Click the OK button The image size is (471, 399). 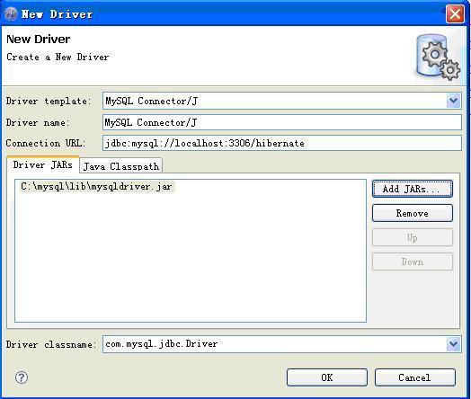pos(327,377)
